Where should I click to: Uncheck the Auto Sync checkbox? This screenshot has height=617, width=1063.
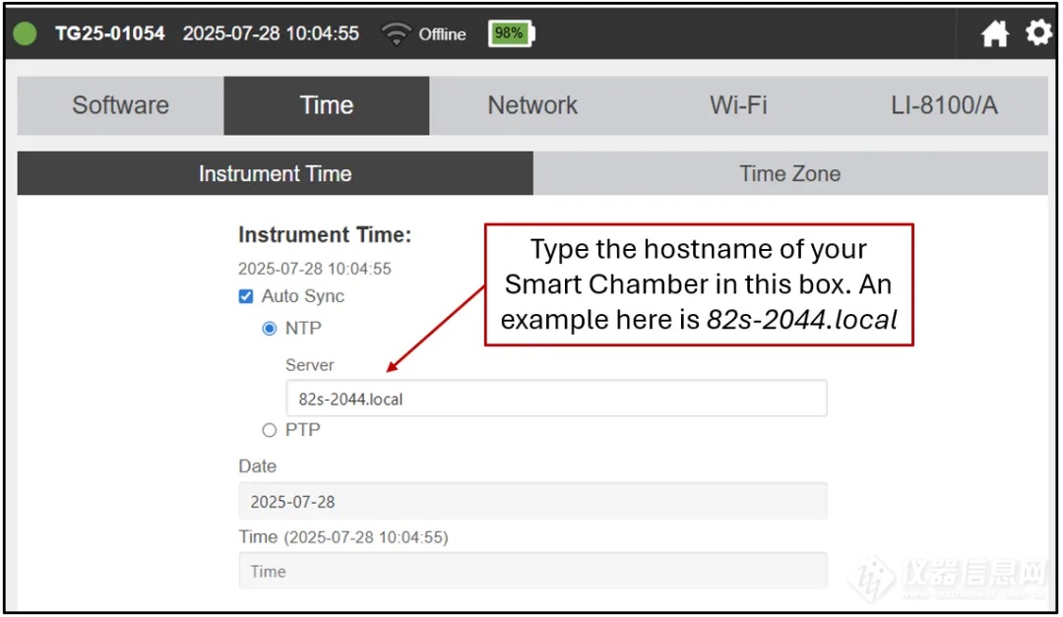coord(246,296)
